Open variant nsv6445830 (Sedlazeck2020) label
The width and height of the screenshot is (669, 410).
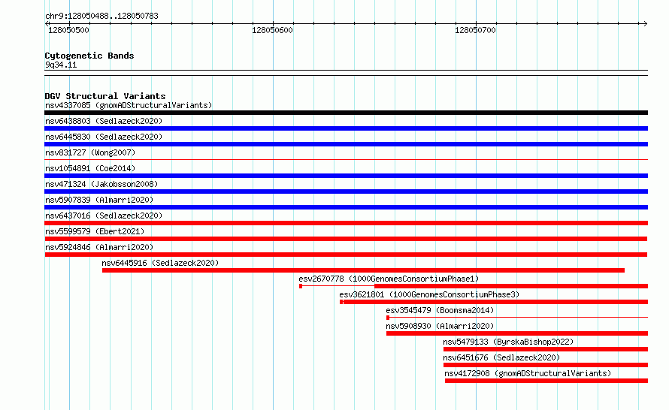click(104, 137)
